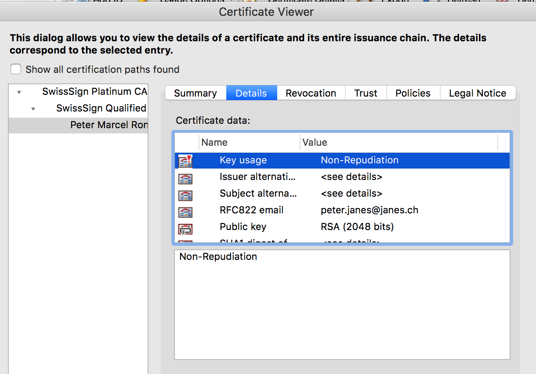
Task: Select the SwissSign Platinum CA certificate
Action: pos(94,92)
